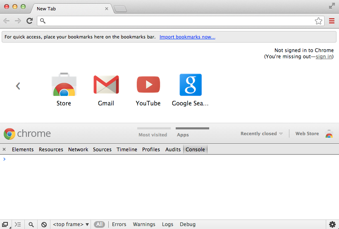Enter full screen with the expand arrows
This screenshot has width=339, height=229.
tap(332, 6)
